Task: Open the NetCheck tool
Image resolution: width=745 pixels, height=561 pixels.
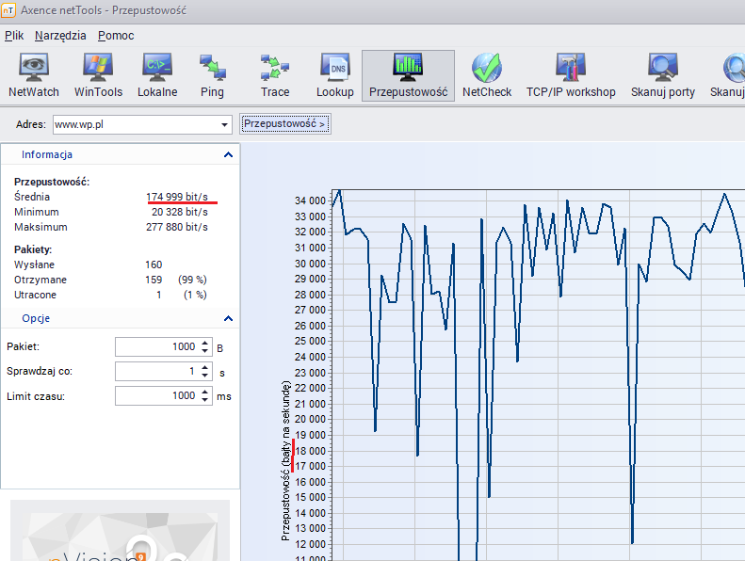Action: coord(487,75)
